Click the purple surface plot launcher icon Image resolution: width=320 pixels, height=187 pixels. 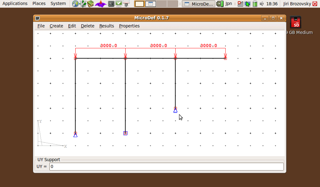(101, 4)
